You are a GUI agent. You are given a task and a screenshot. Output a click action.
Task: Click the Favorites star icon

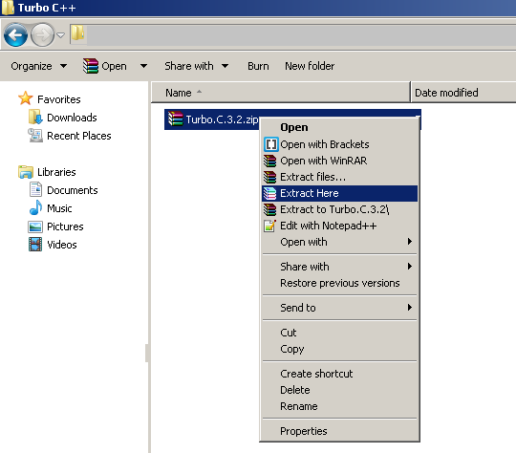pyautogui.click(x=26, y=98)
